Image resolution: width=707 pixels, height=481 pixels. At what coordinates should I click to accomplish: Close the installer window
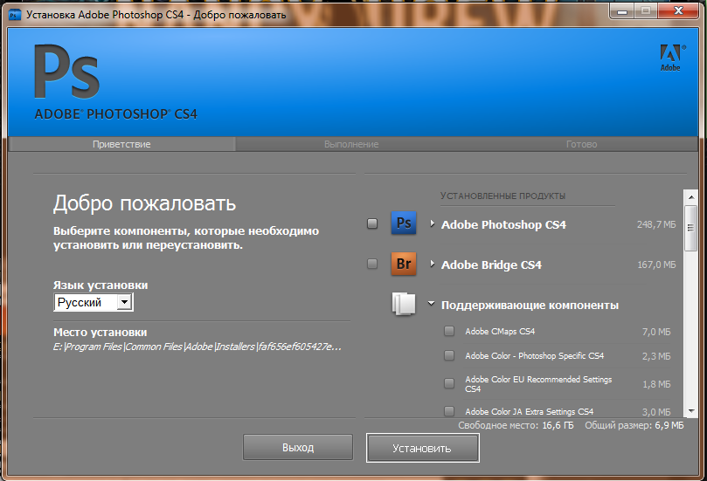click(678, 11)
